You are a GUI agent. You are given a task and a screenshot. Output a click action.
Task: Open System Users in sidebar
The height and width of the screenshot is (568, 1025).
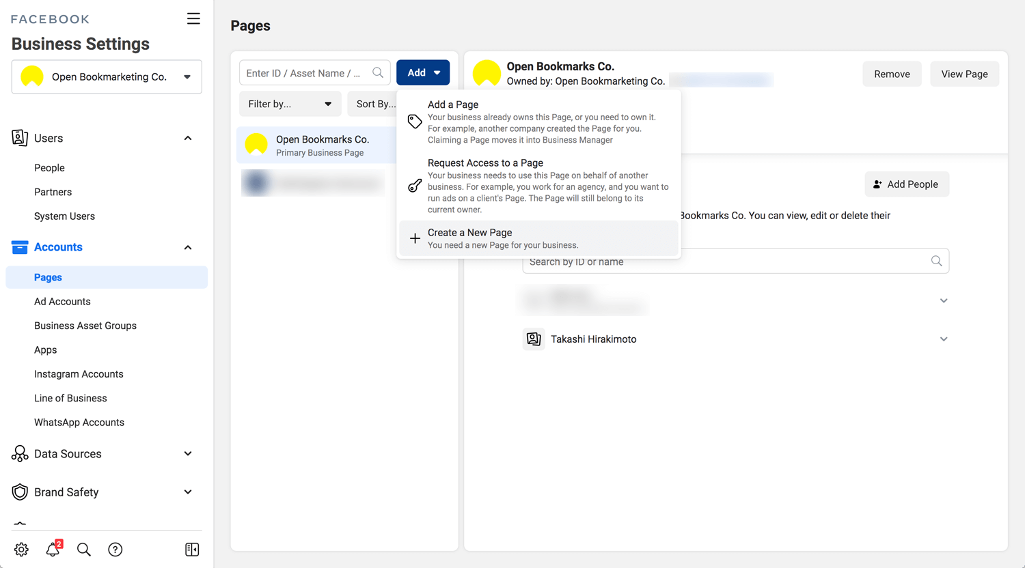tap(64, 216)
